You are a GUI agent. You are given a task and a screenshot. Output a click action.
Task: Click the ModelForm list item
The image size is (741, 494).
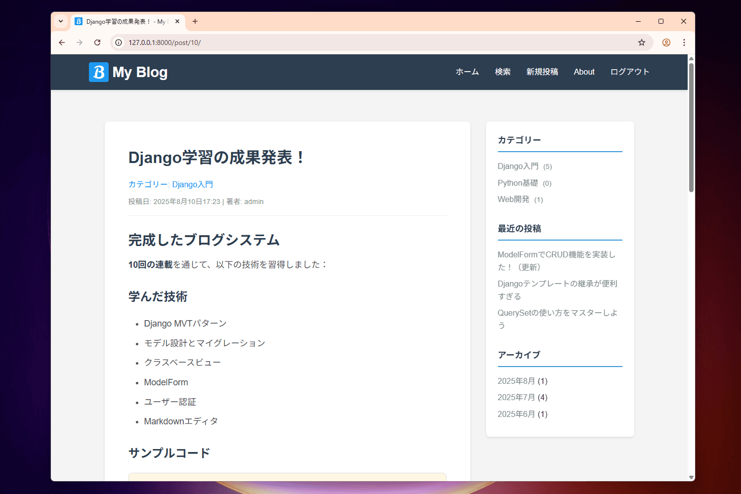coord(166,382)
